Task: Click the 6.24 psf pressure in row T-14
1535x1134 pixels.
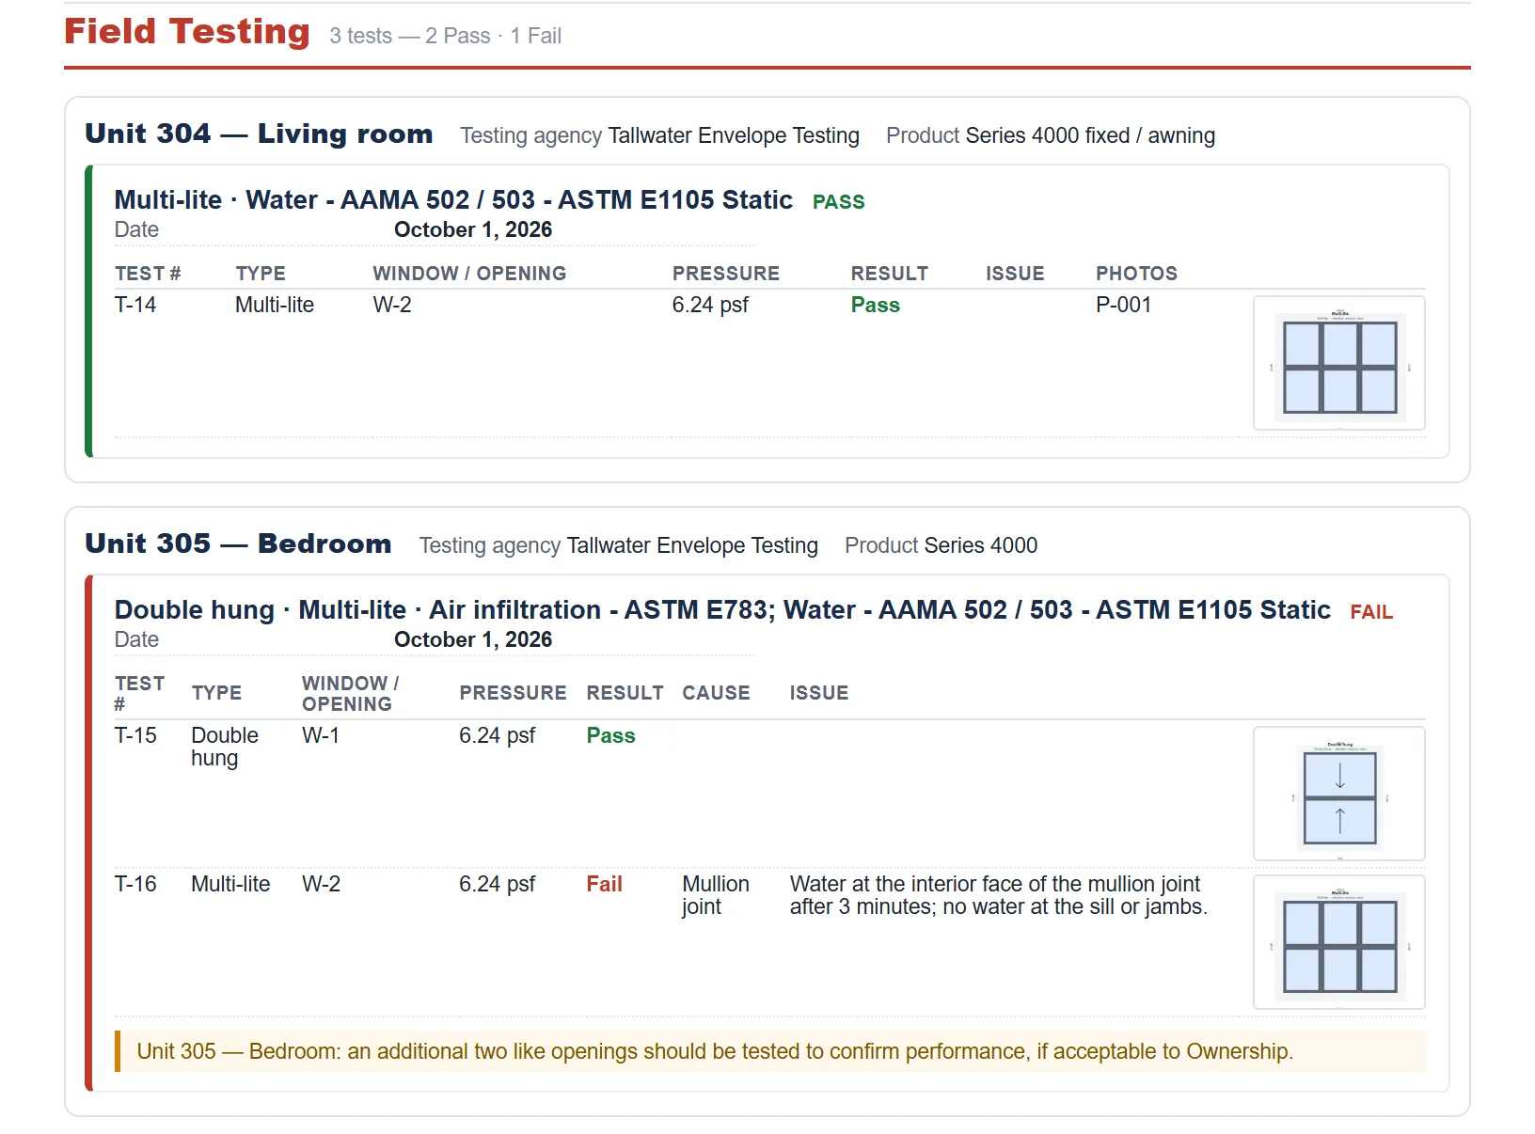Action: [x=710, y=305]
